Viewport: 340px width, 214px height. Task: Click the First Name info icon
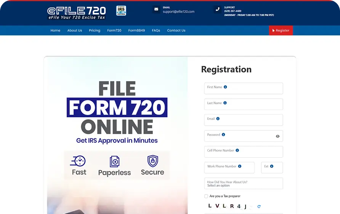pos(225,87)
